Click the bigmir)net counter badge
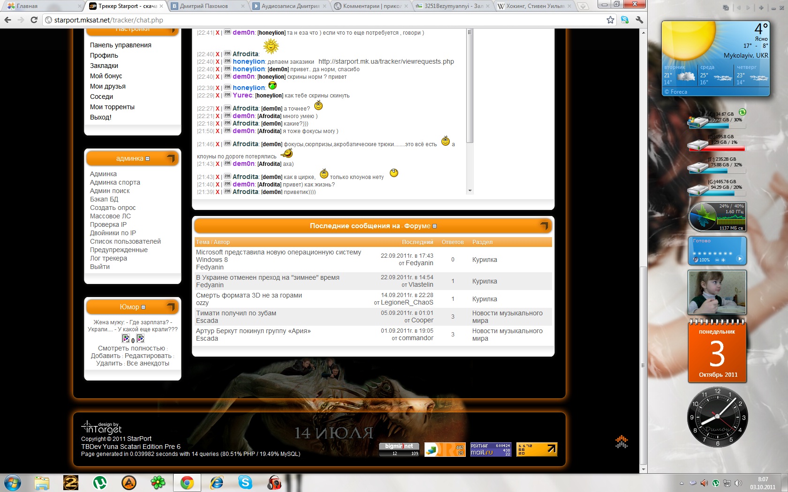The width and height of the screenshot is (788, 492). (x=399, y=449)
